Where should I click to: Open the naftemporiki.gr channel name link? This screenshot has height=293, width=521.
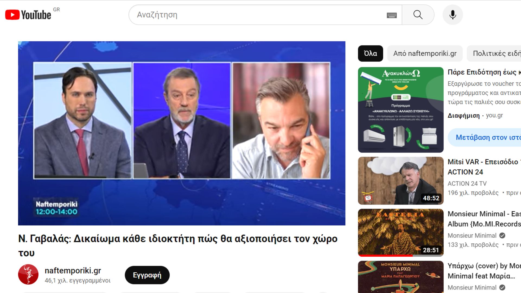(73, 270)
